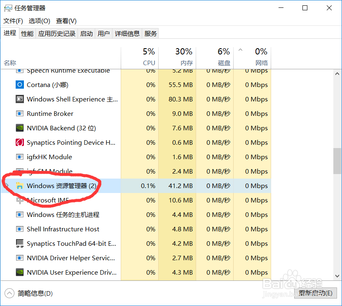
Task: Click the Windows Shell Experience process icon
Action: pyautogui.click(x=20, y=99)
